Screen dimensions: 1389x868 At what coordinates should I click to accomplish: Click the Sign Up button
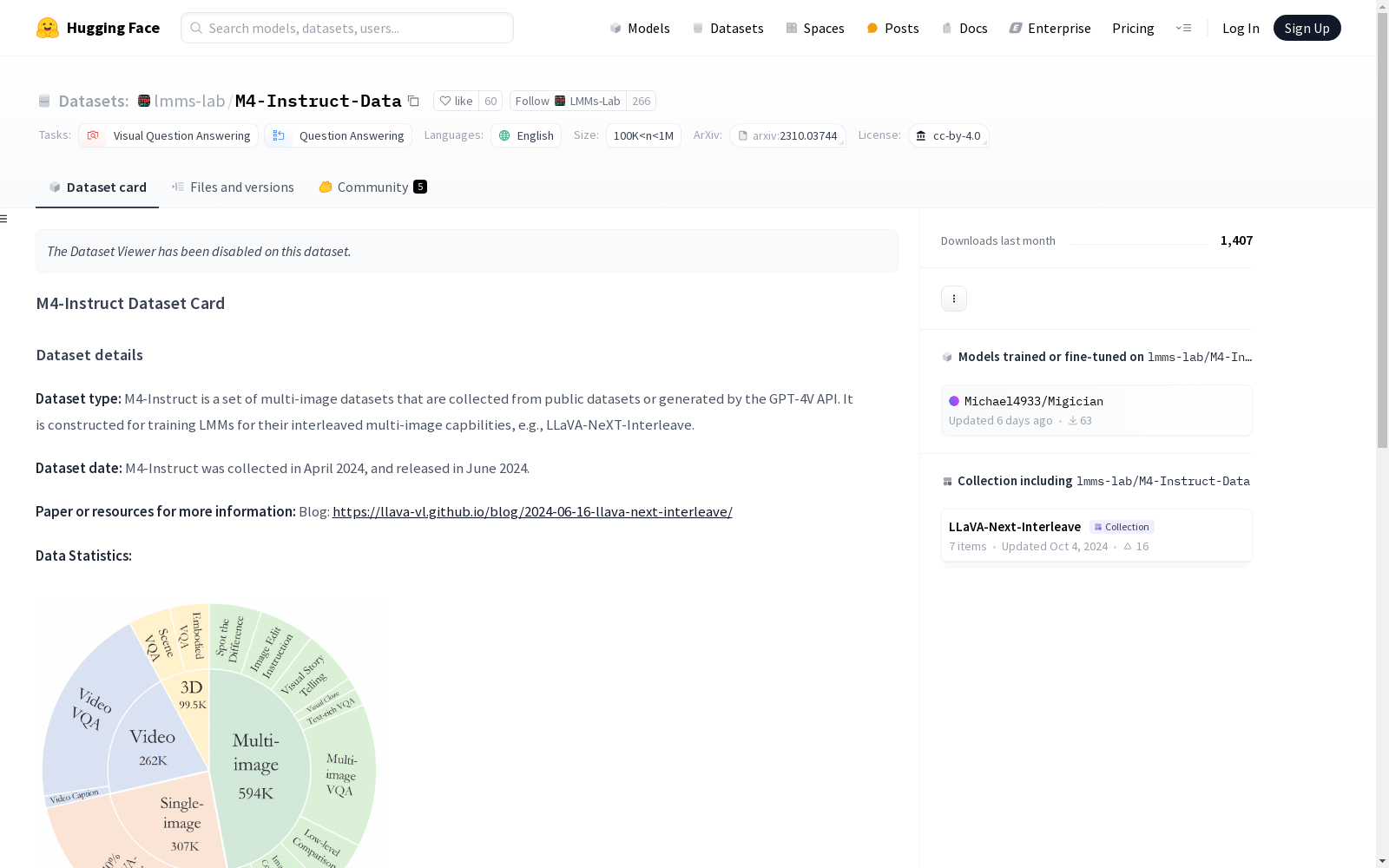coord(1307,28)
